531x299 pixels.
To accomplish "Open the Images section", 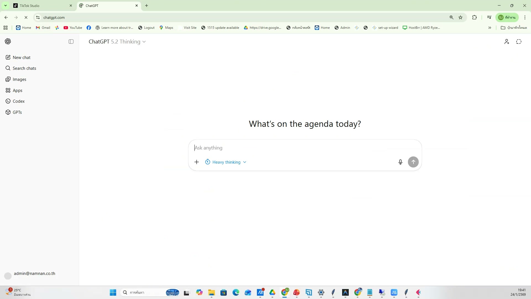I will point(19,79).
